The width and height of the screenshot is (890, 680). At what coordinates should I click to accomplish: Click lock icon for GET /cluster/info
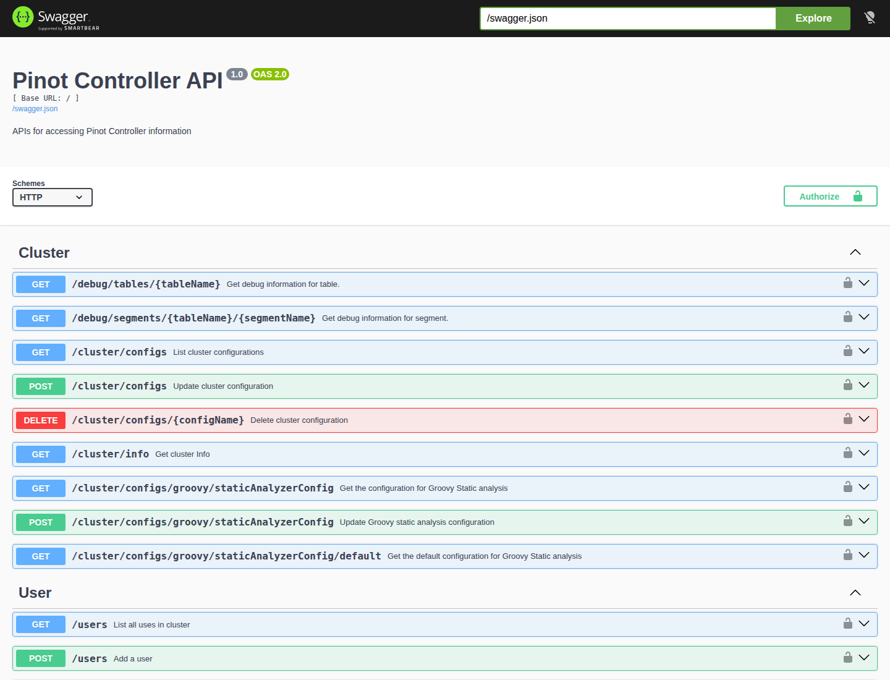tap(848, 453)
